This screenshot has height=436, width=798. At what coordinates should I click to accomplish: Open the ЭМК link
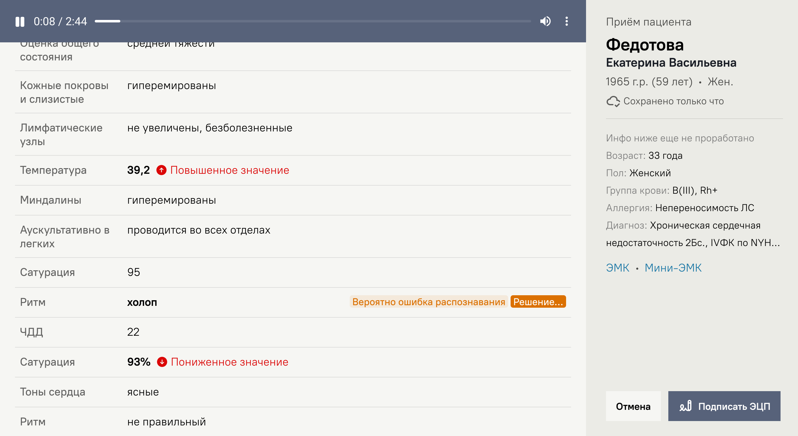(618, 268)
